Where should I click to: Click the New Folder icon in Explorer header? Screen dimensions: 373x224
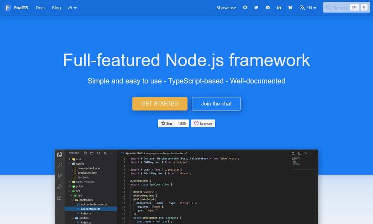(x=92, y=153)
